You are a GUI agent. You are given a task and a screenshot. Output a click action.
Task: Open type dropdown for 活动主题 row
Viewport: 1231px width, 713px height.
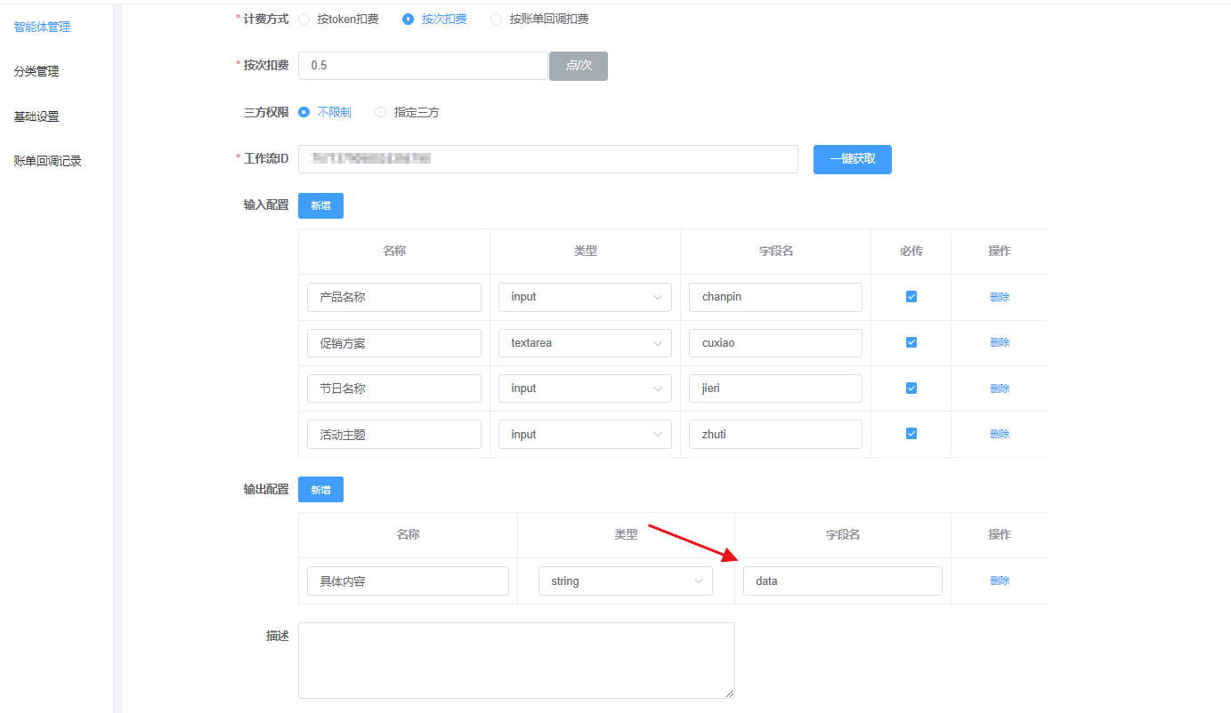(x=585, y=435)
